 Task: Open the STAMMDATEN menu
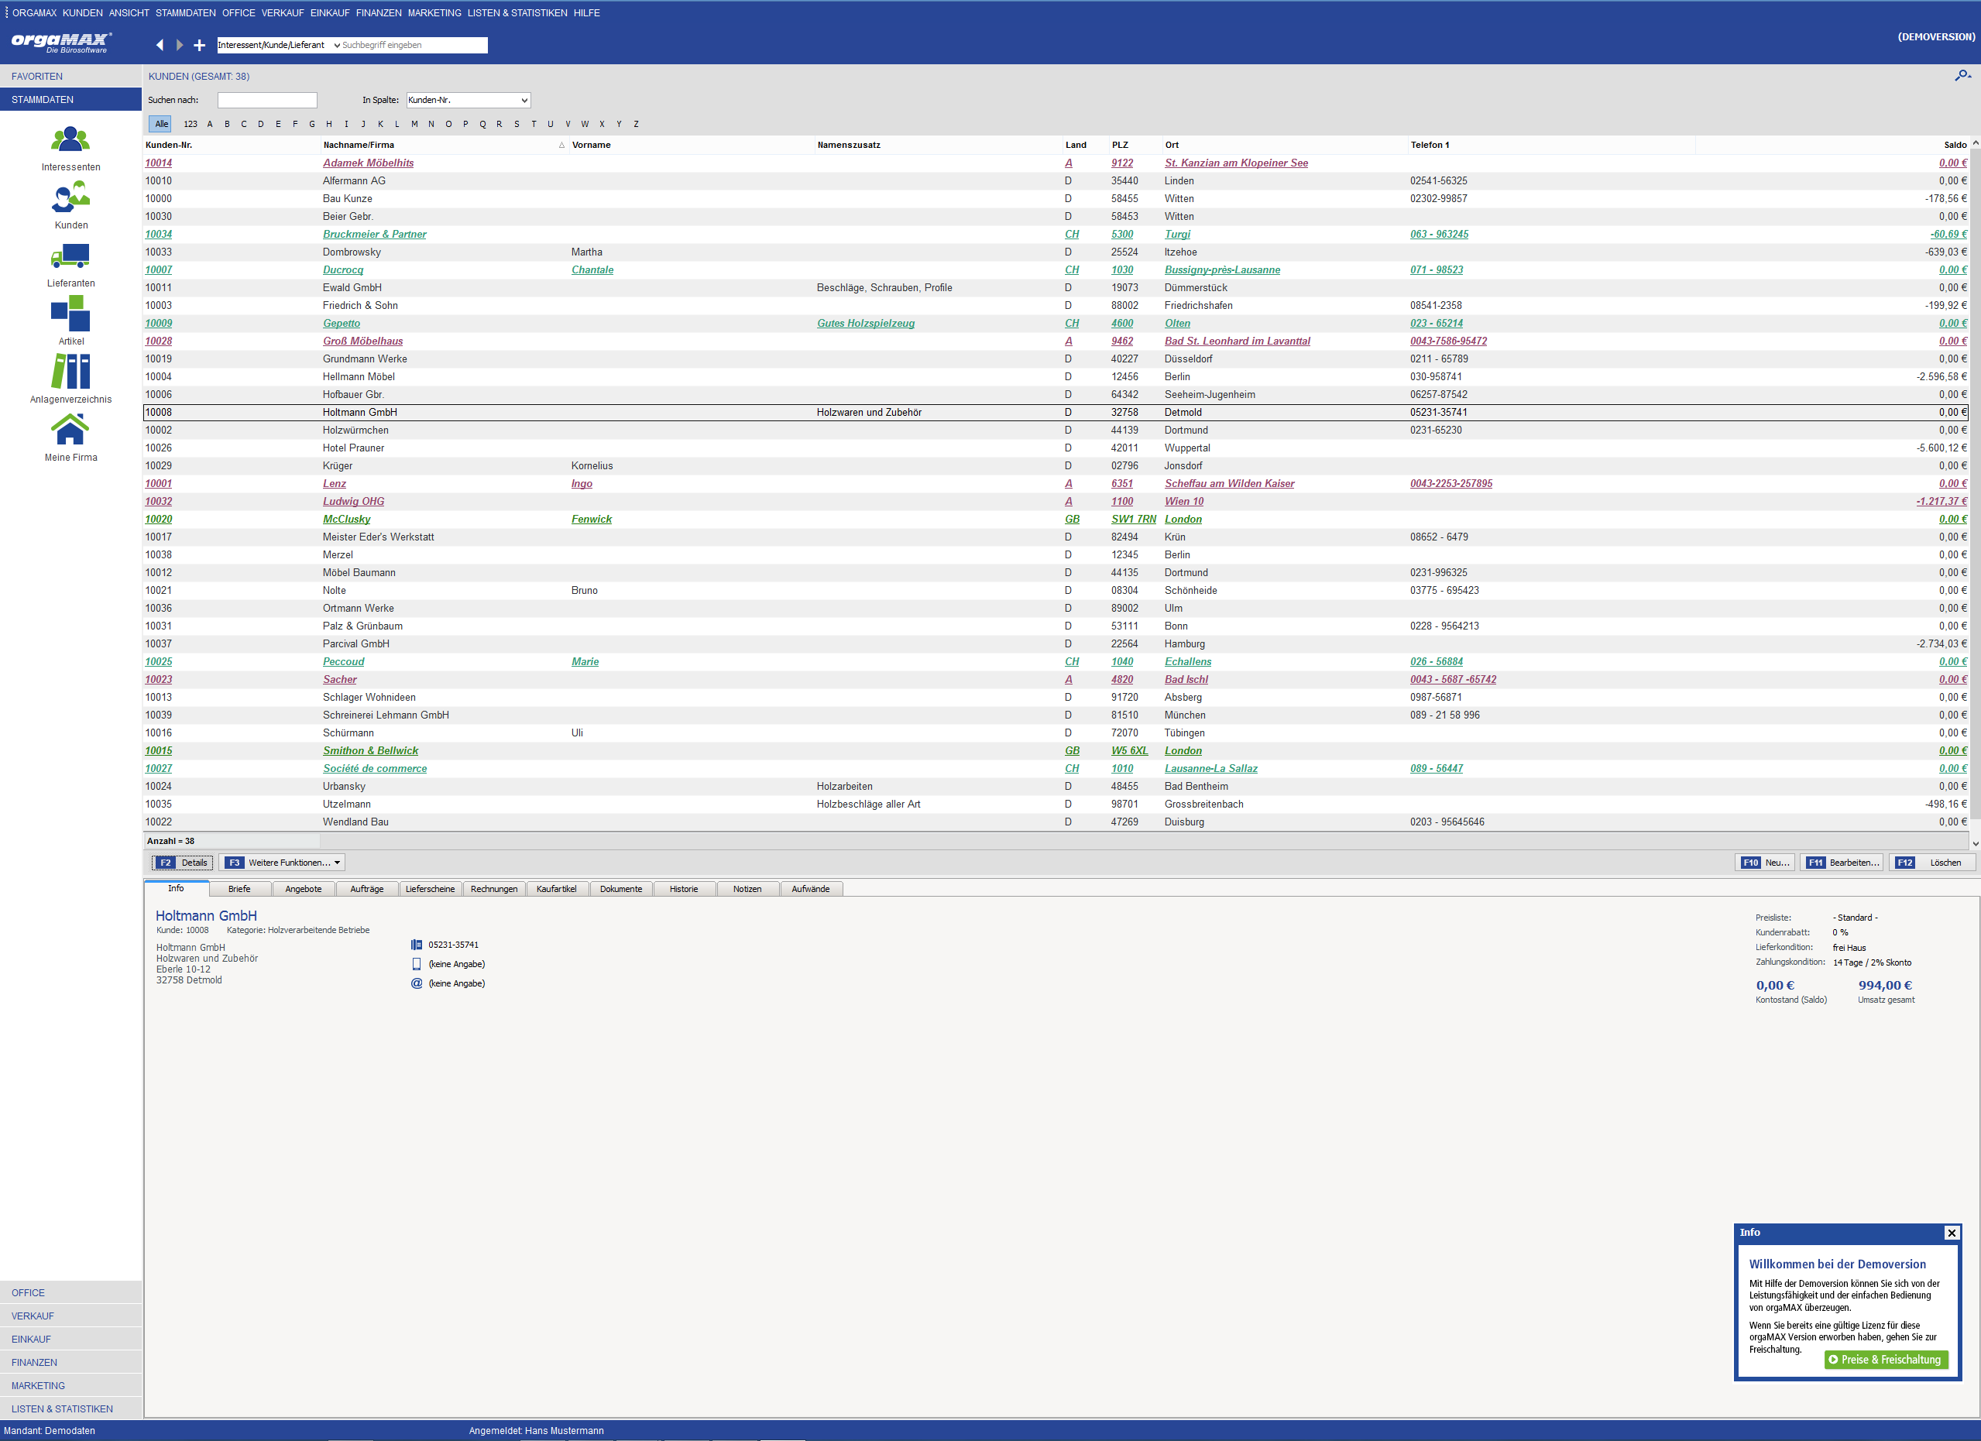[185, 13]
